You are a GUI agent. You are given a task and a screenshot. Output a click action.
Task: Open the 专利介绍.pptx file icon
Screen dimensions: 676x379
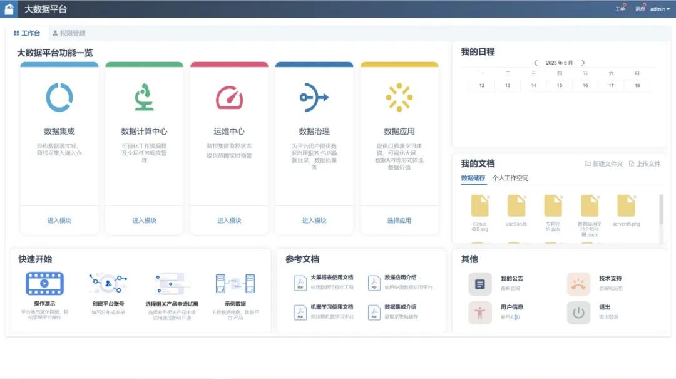[553, 205]
